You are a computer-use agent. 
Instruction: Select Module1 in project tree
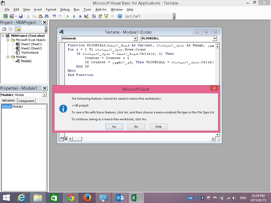(x=26, y=61)
